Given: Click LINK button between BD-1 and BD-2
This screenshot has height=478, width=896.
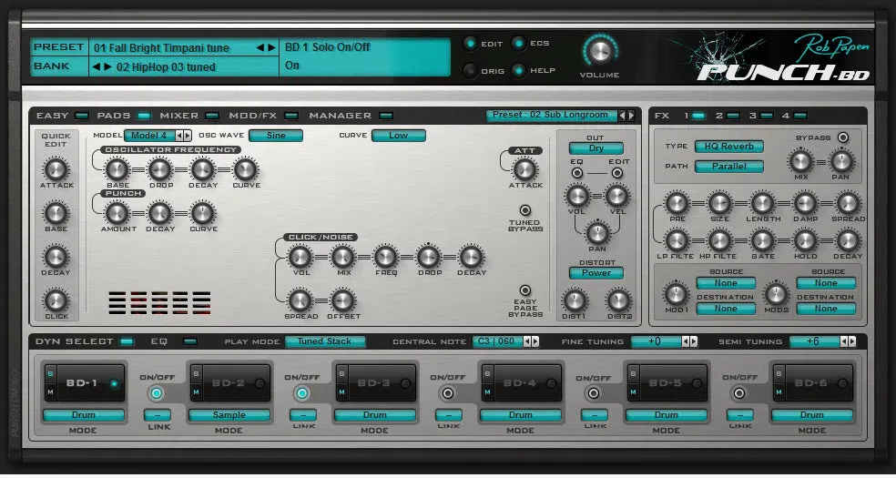Looking at the screenshot, I should (157, 415).
